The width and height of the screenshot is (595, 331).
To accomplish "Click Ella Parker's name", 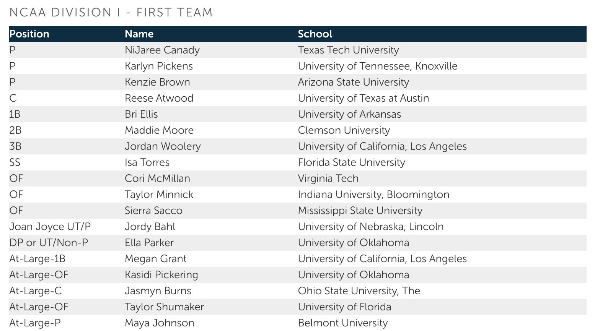I will 149,243.
